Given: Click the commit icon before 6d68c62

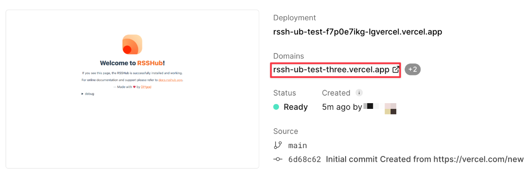Looking at the screenshot, I should tap(278, 159).
